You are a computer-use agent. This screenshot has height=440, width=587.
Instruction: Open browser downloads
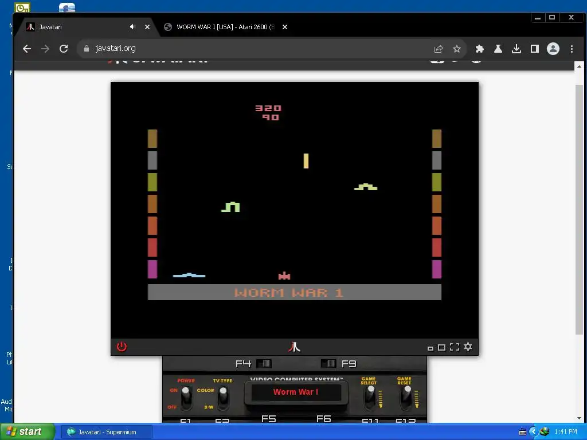click(x=516, y=49)
